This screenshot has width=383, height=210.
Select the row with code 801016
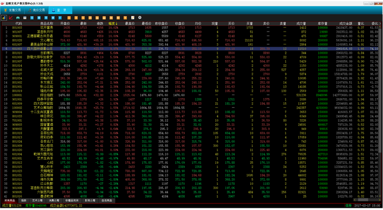[x=190, y=197]
